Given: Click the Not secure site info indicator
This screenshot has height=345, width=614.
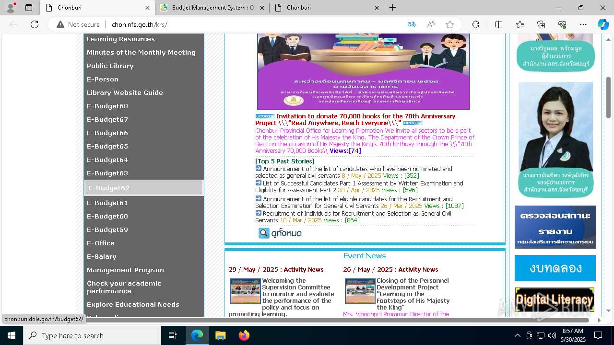Looking at the screenshot, I should pyautogui.click(x=78, y=24).
